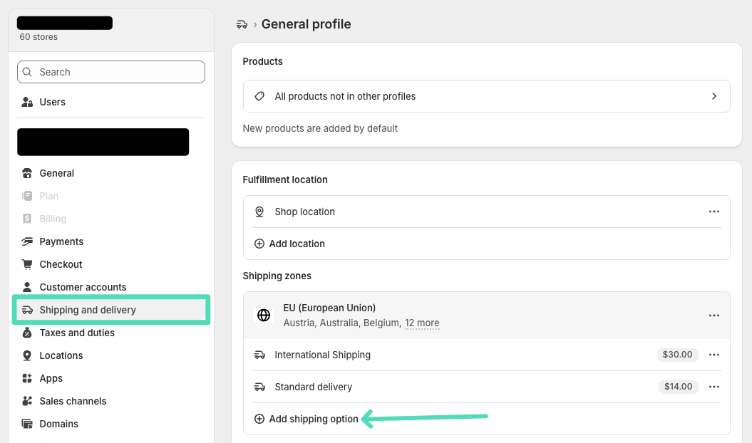The height and width of the screenshot is (443, 752).
Task: Open the International Shipping options menu
Action: point(714,355)
